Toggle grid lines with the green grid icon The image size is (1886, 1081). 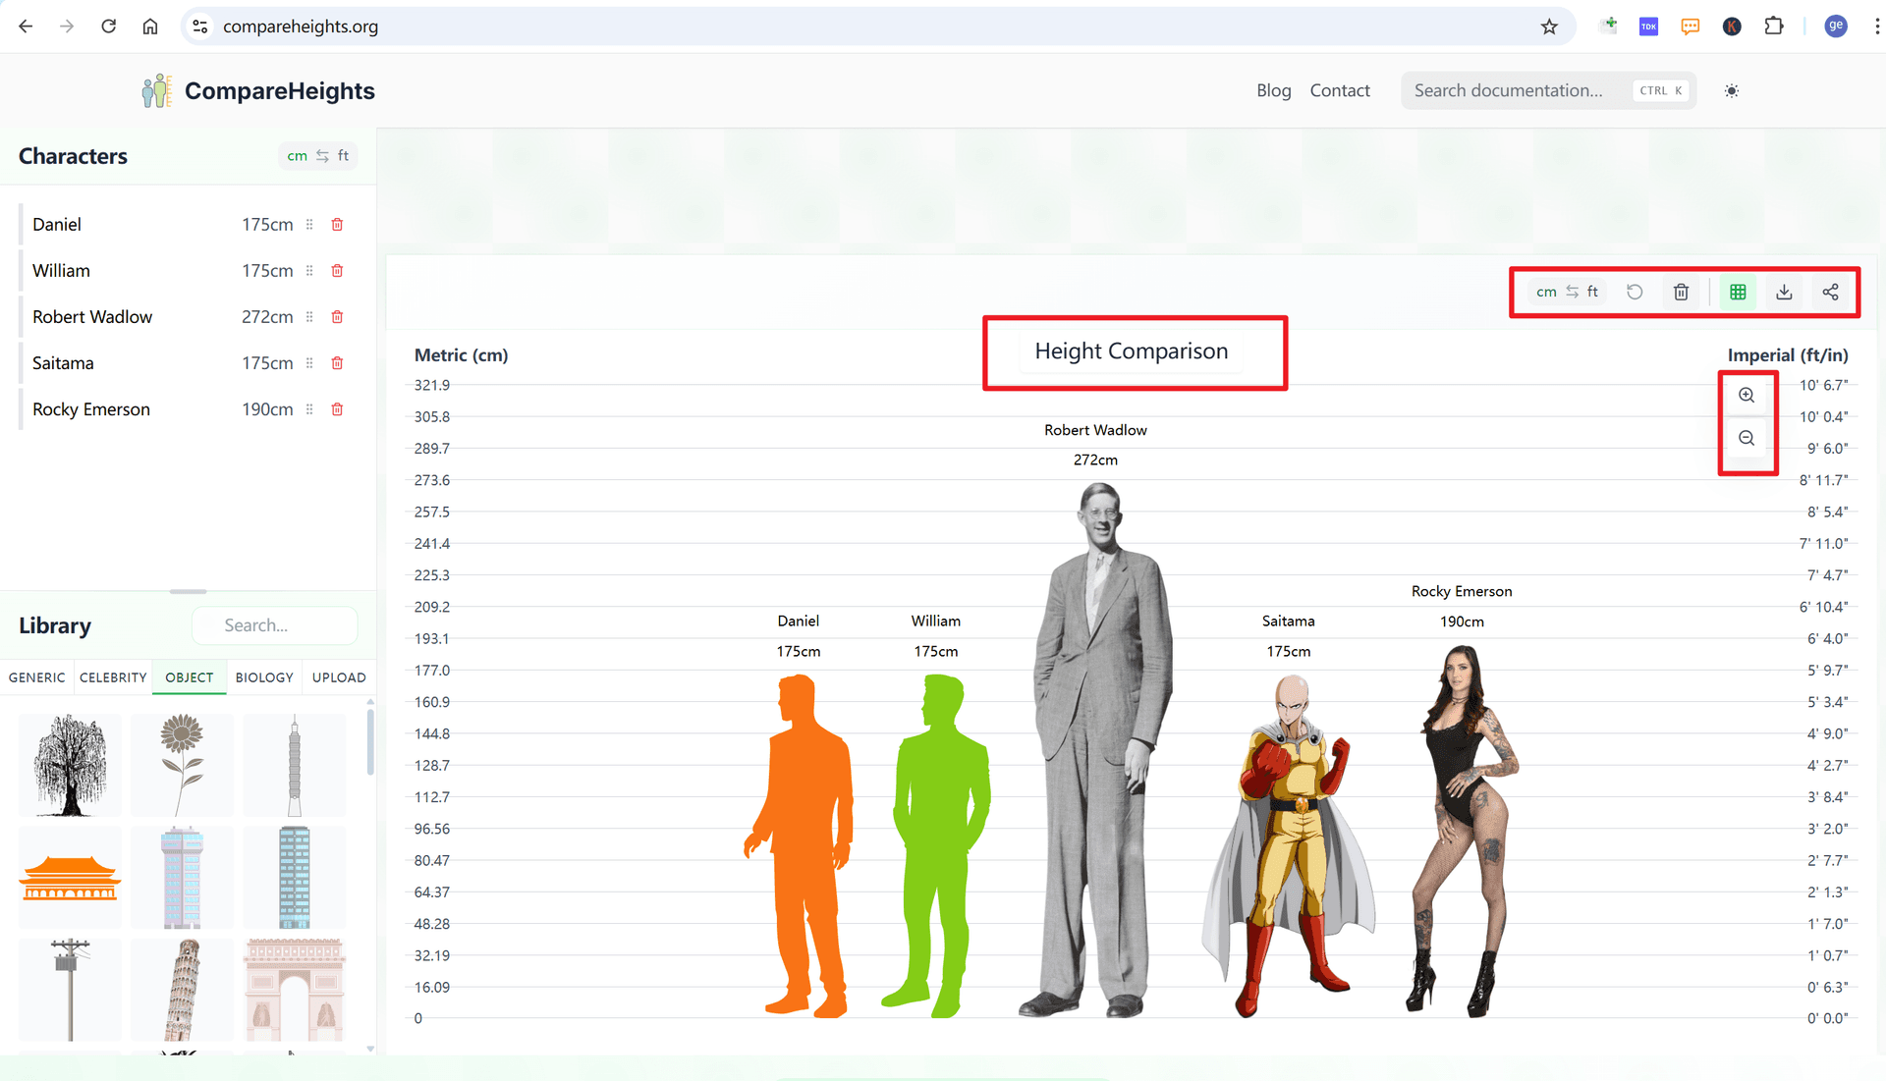[x=1738, y=292]
